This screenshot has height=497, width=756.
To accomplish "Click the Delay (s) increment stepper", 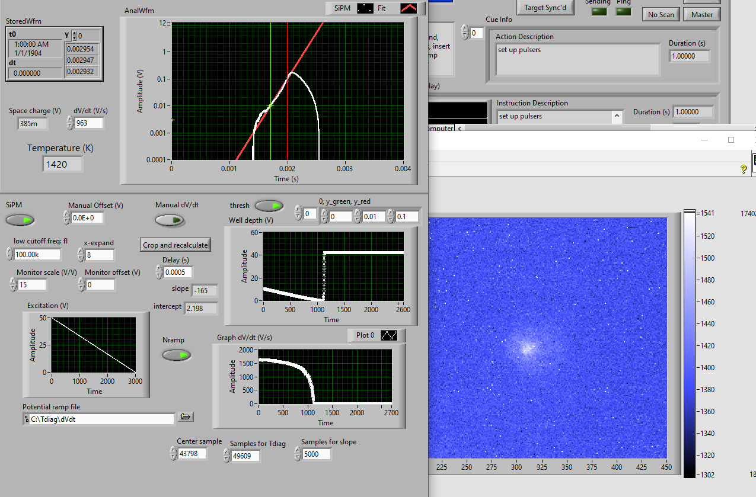I will pyautogui.click(x=158, y=269).
